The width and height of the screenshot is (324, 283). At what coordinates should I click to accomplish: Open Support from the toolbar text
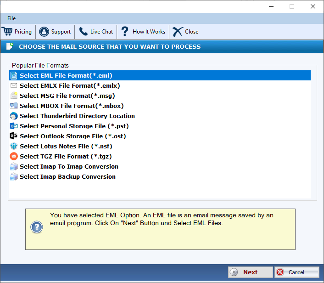[61, 32]
